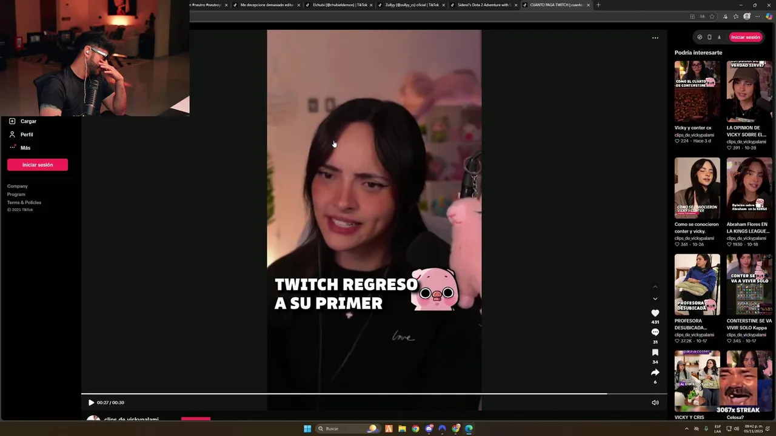
Task: Open File Explorer from the taskbar
Action: click(402, 429)
